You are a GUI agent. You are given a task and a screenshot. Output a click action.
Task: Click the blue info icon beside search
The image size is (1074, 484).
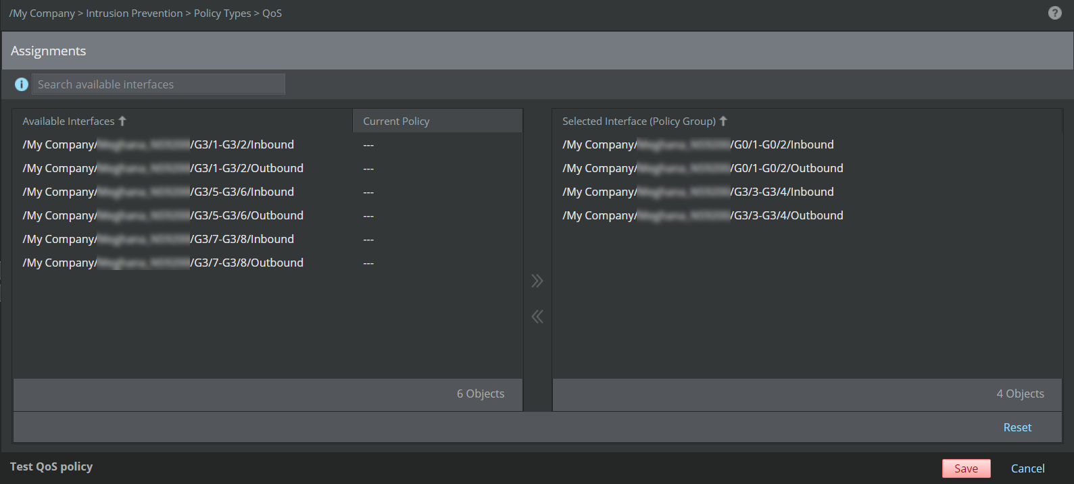(x=22, y=84)
